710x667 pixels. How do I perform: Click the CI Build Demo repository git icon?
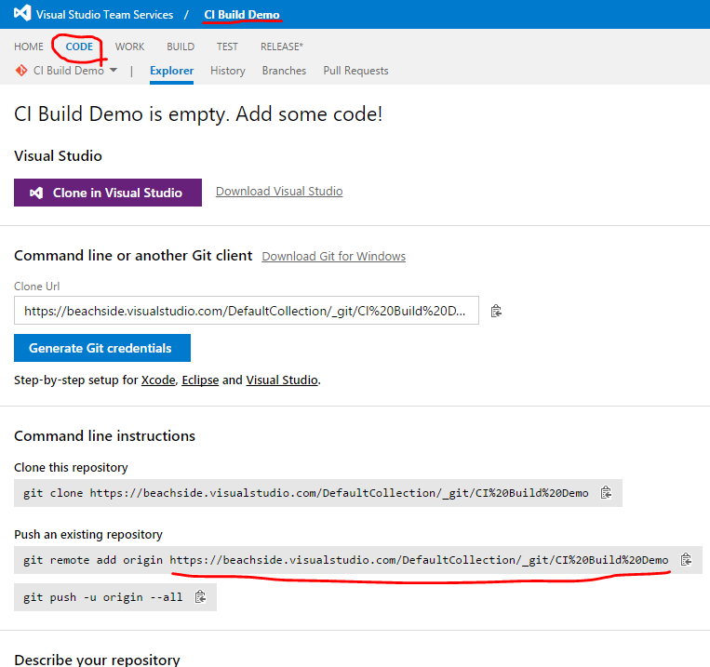[x=21, y=71]
